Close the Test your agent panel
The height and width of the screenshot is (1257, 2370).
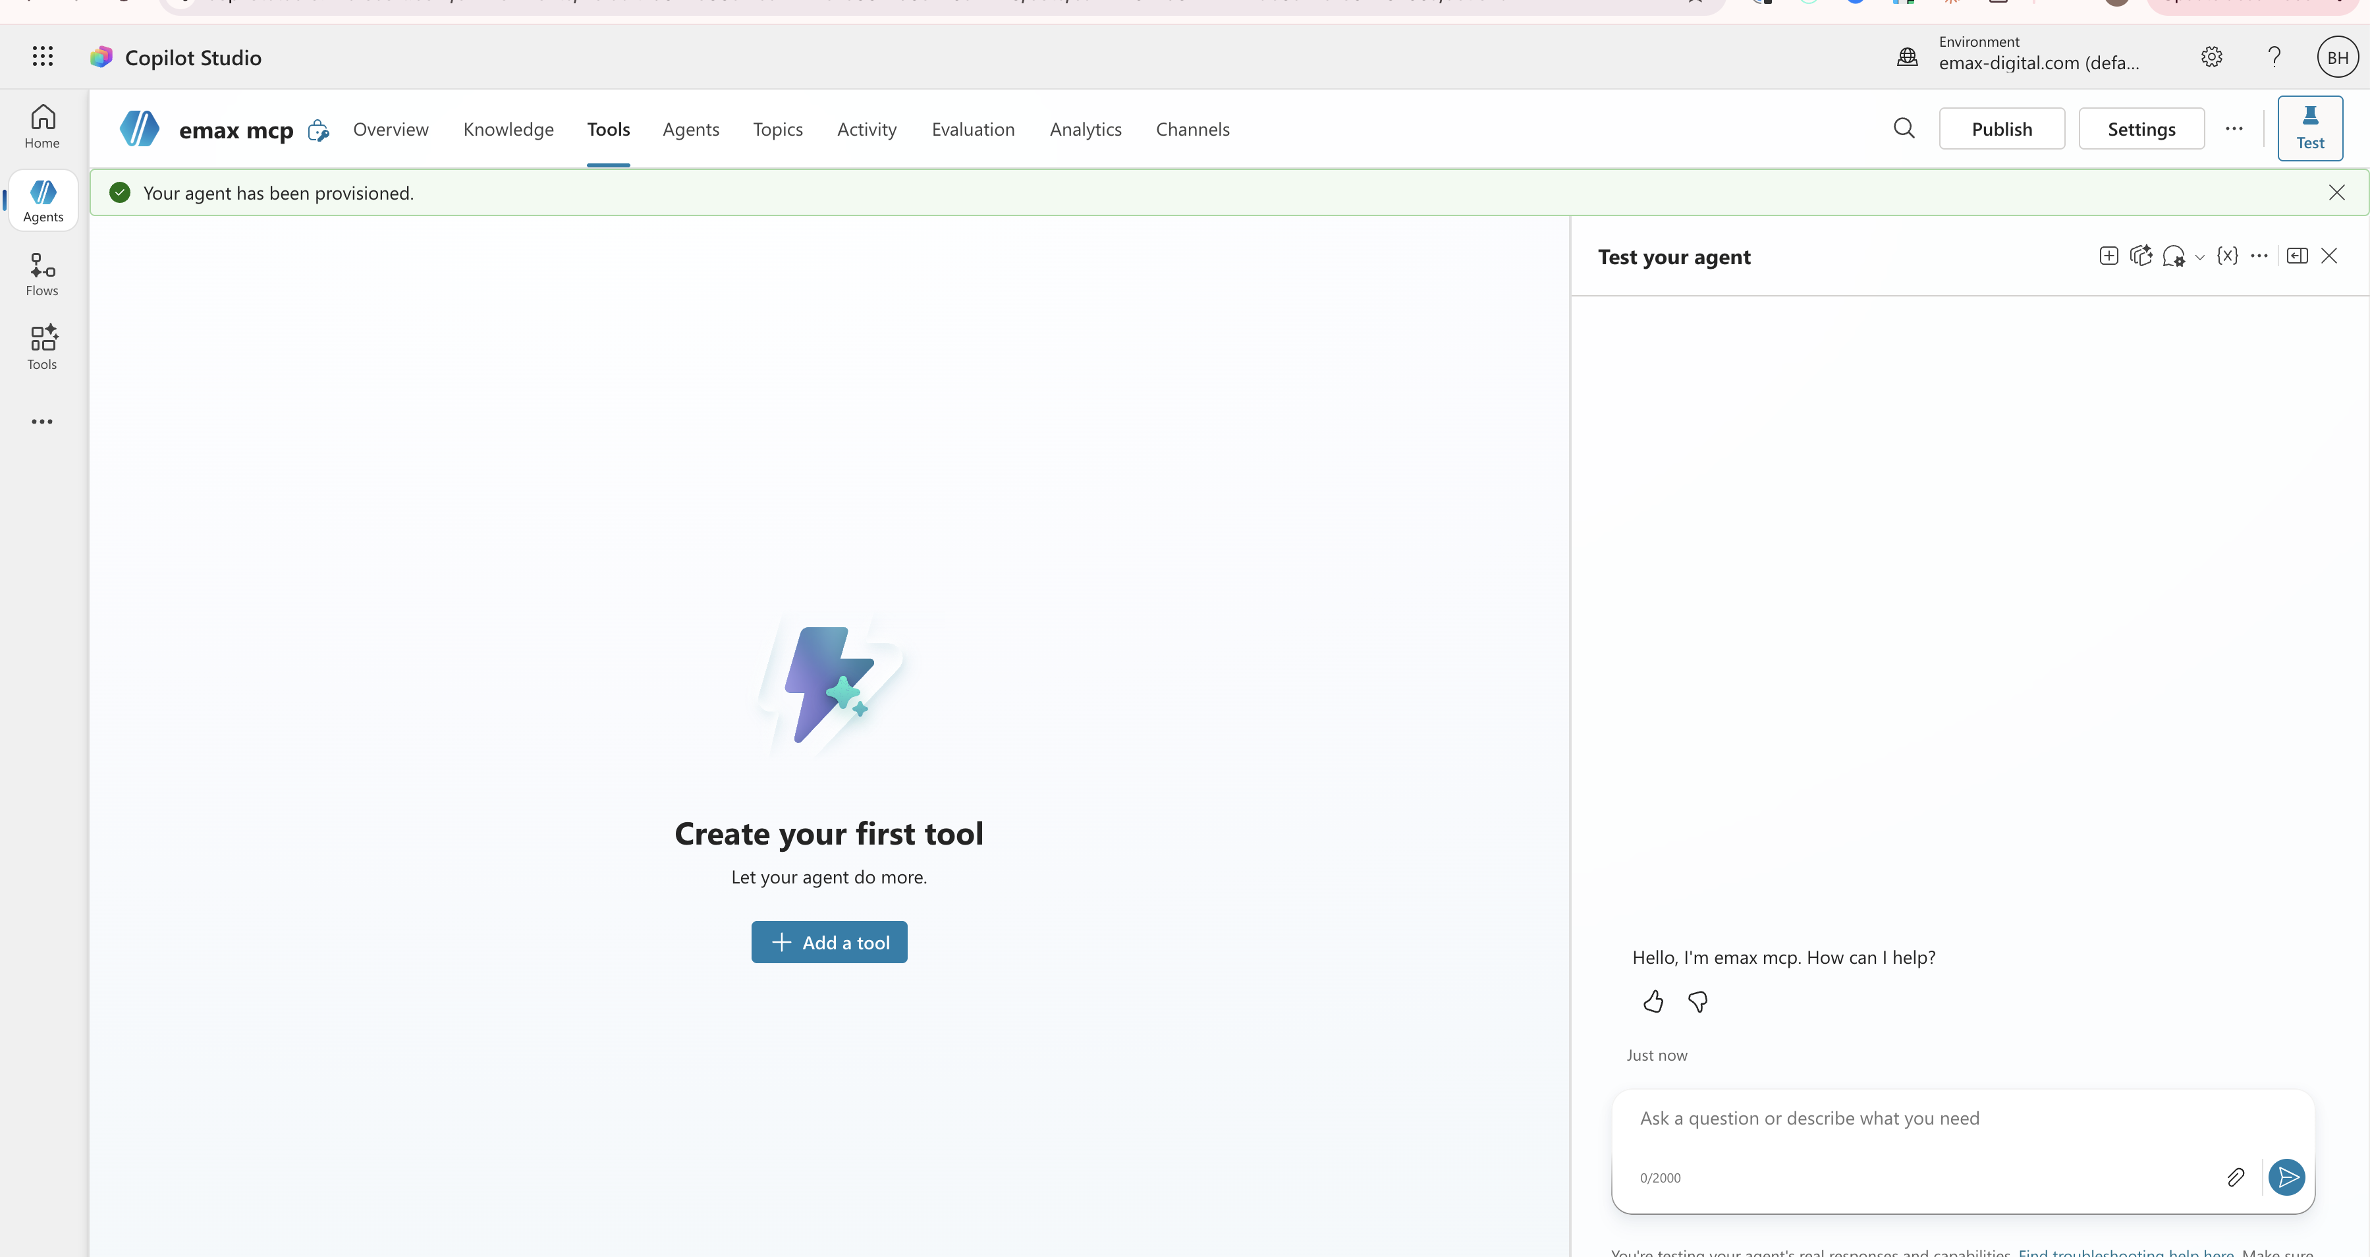point(2330,256)
